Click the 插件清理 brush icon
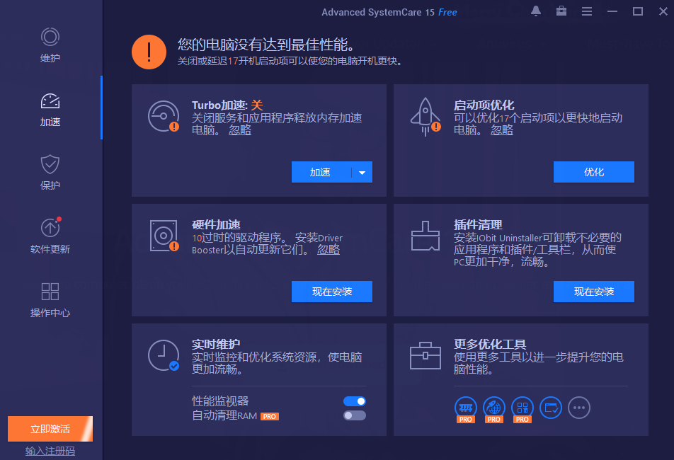Screen dimensions: 674x460 [x=425, y=236]
